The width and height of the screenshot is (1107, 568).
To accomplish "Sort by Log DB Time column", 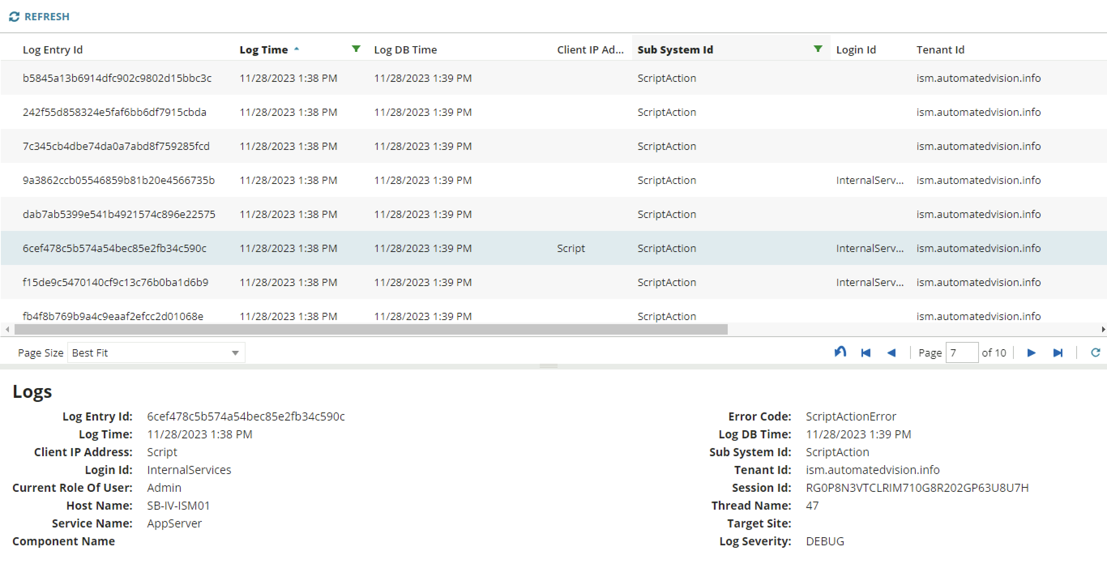I will pos(405,49).
